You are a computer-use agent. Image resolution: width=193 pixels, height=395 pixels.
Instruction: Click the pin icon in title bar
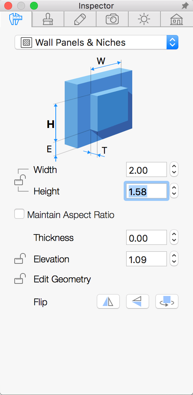pos(185,6)
